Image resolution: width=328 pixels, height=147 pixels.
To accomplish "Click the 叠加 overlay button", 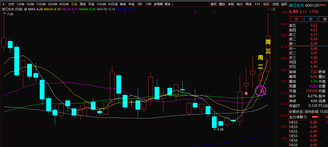I will click(222, 4).
